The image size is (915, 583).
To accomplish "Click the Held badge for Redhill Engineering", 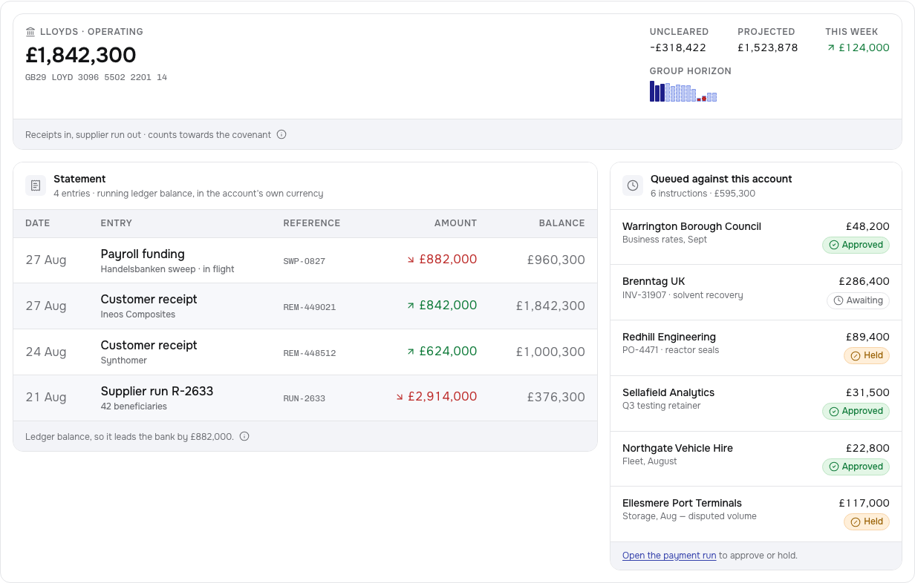I will pos(867,355).
